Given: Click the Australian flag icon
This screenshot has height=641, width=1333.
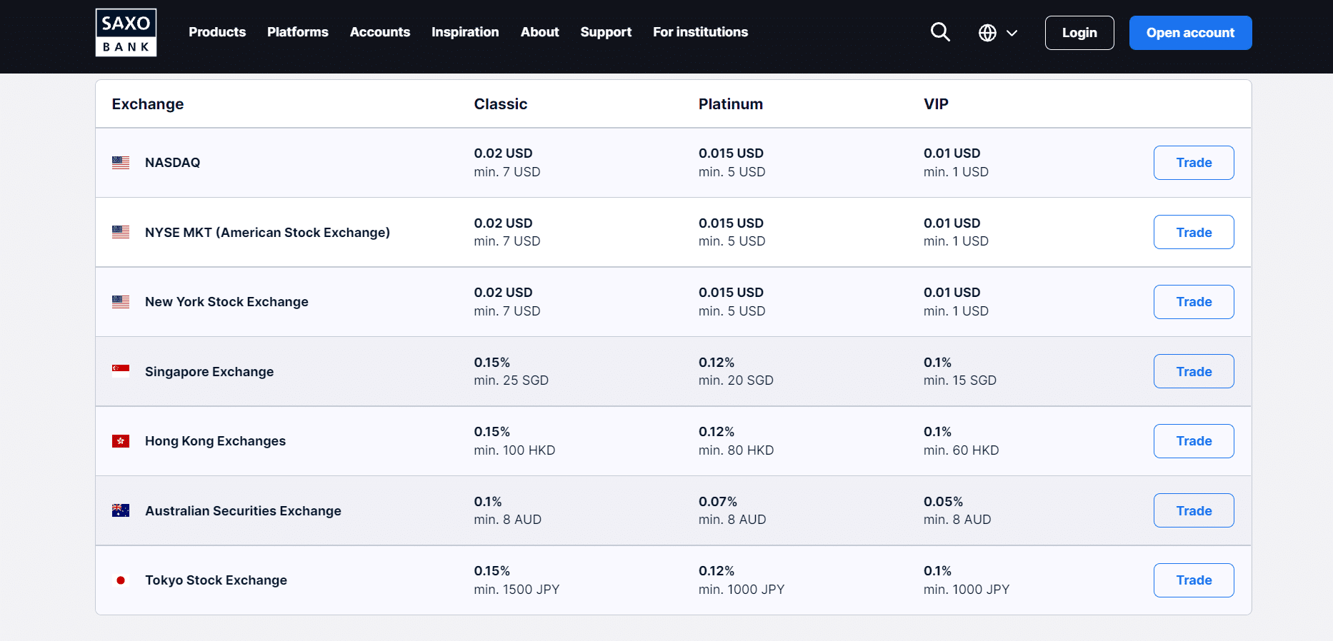Looking at the screenshot, I should [121, 510].
